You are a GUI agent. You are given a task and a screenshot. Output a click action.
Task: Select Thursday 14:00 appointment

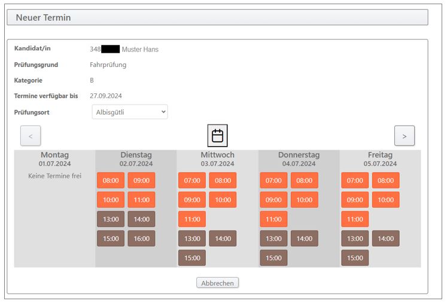pyautogui.click(x=304, y=238)
